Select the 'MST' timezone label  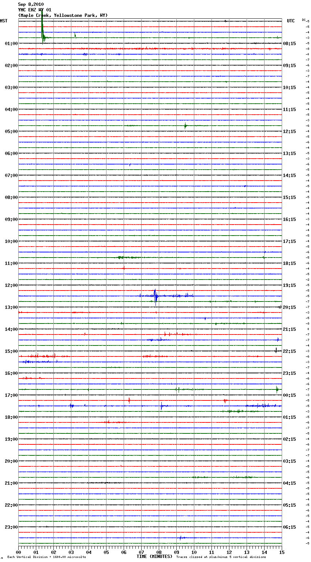(x=4, y=21)
